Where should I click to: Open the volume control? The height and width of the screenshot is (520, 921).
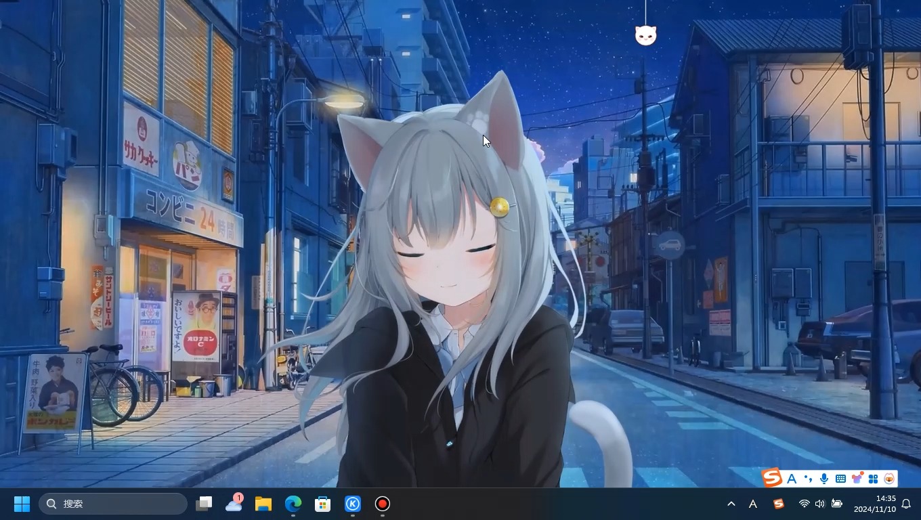(x=820, y=504)
